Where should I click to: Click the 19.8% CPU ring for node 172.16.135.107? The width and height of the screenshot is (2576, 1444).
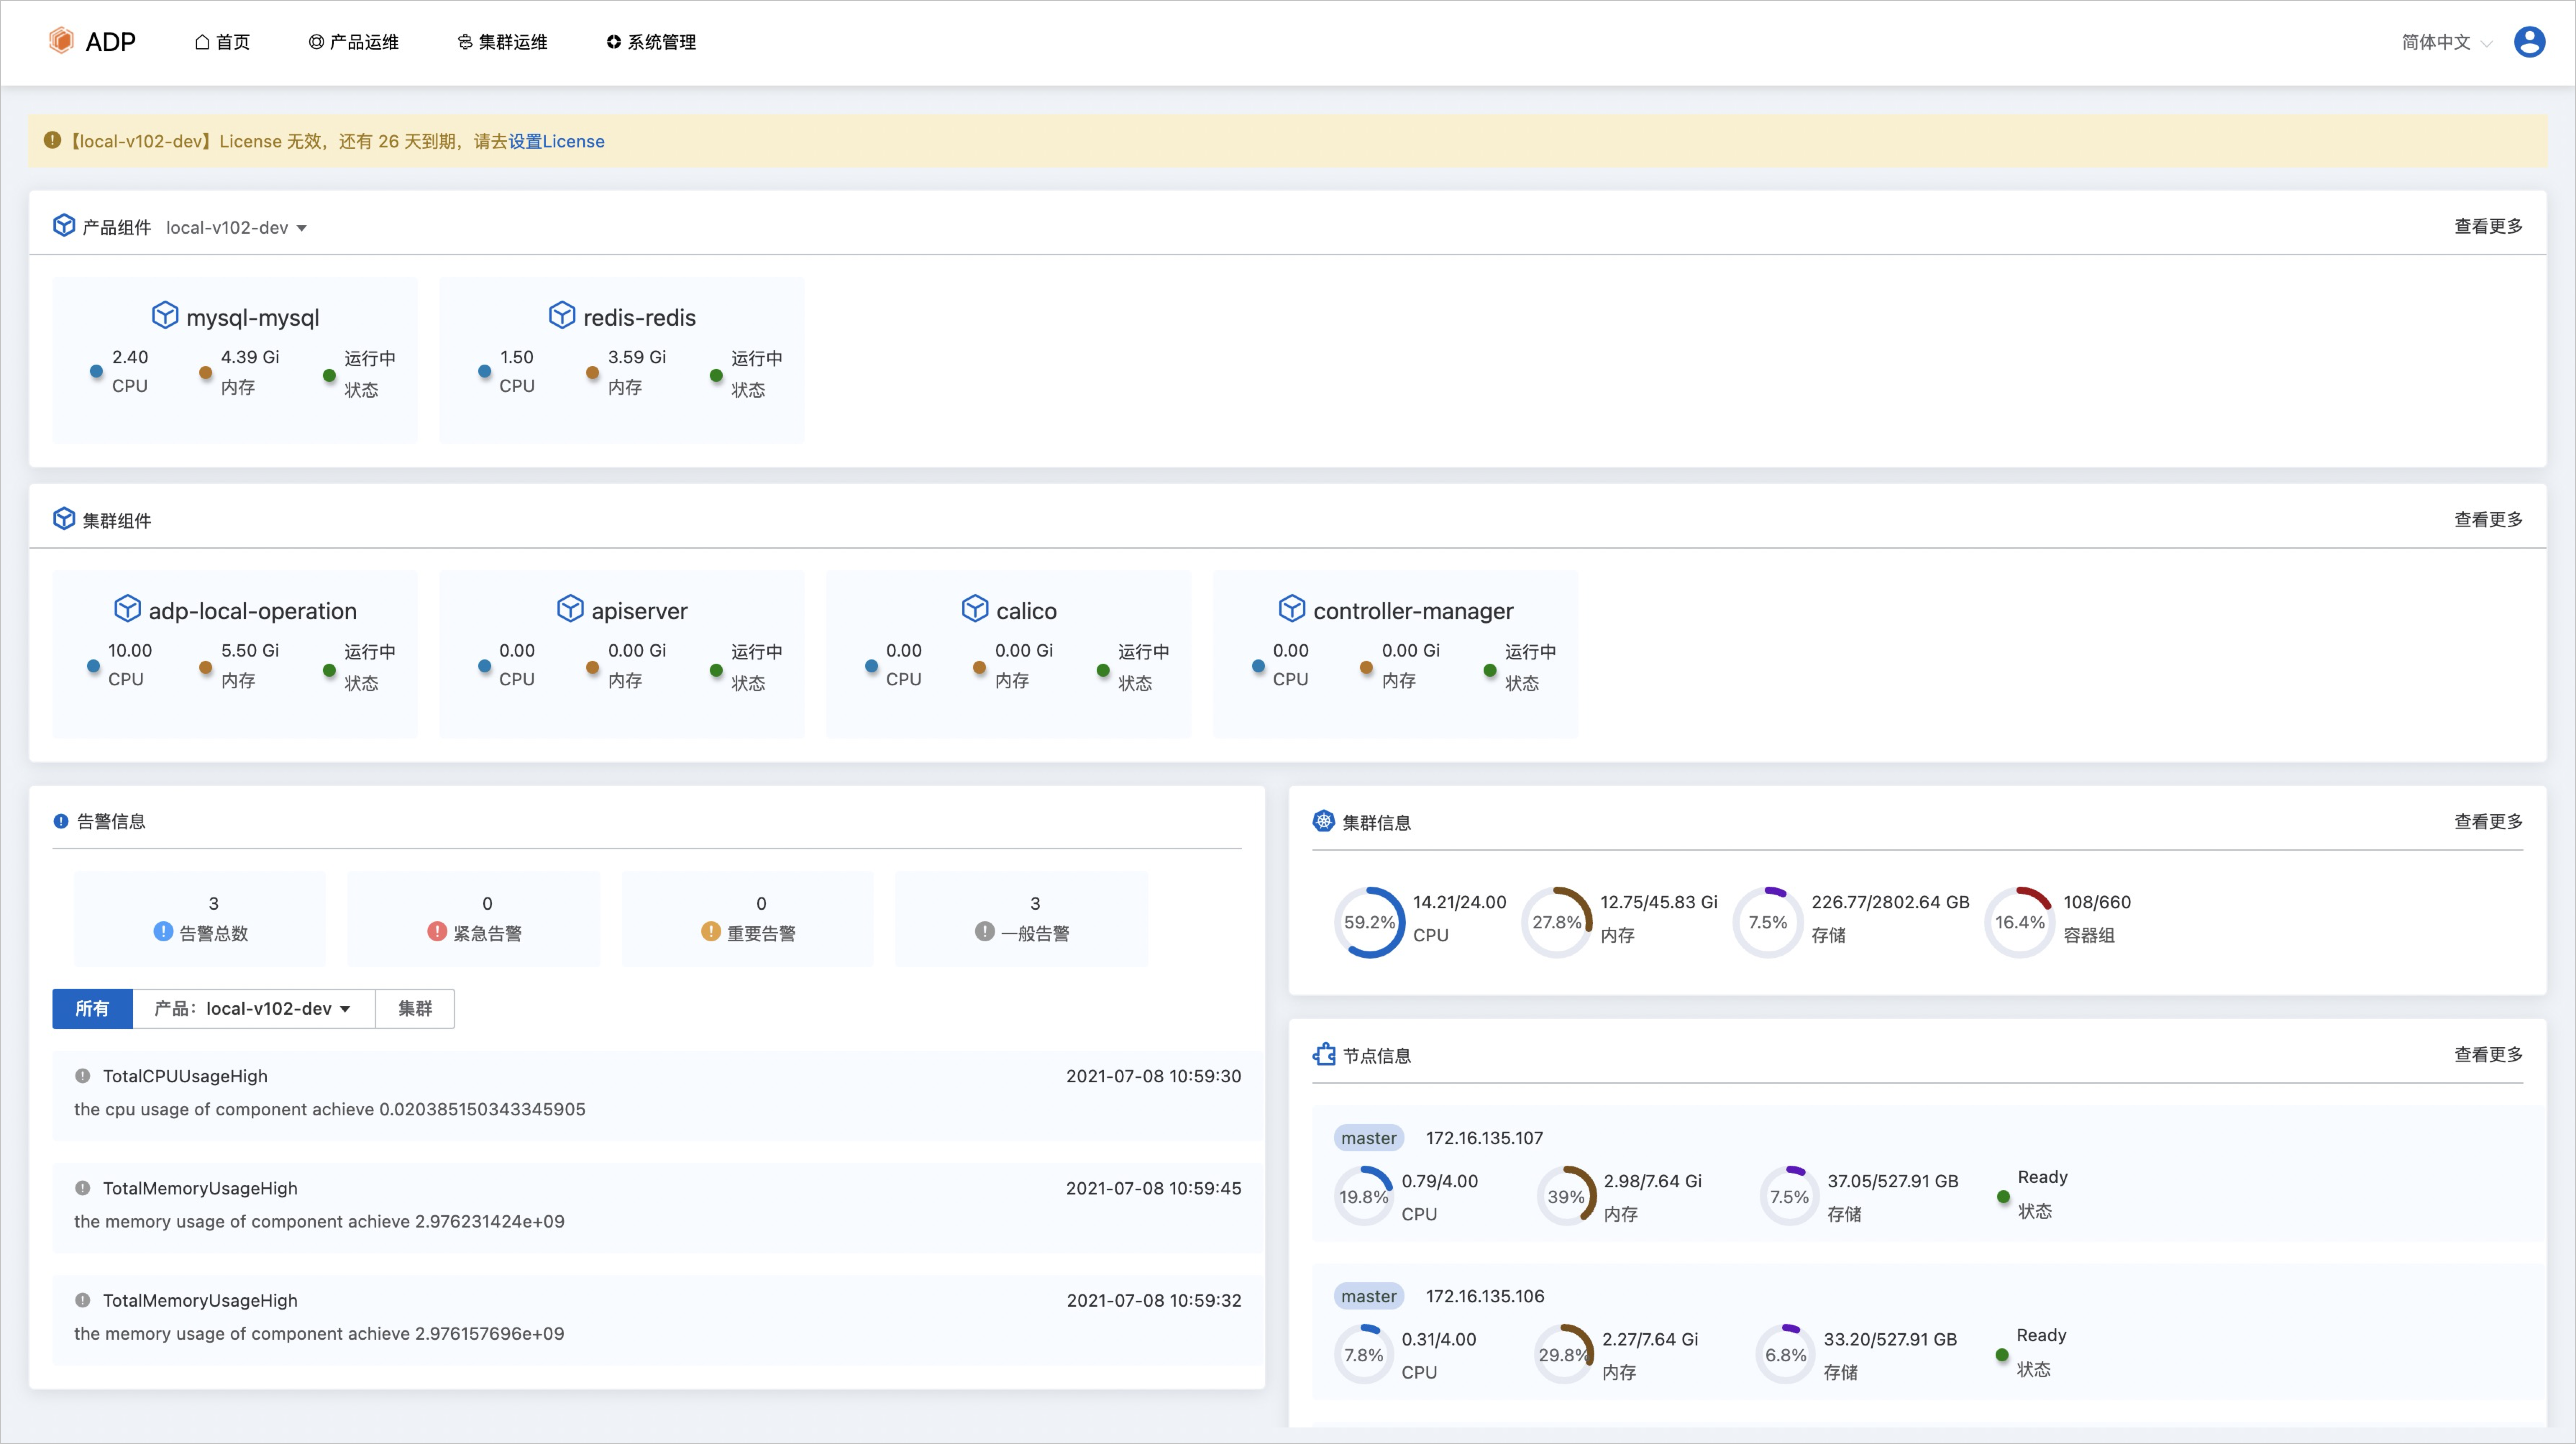coord(1364,1196)
